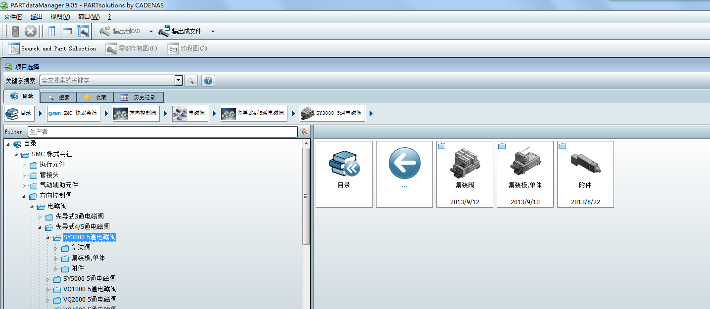Open the dropdown arrow beside 输出到CAD
The width and height of the screenshot is (710, 309).
pyautogui.click(x=151, y=32)
